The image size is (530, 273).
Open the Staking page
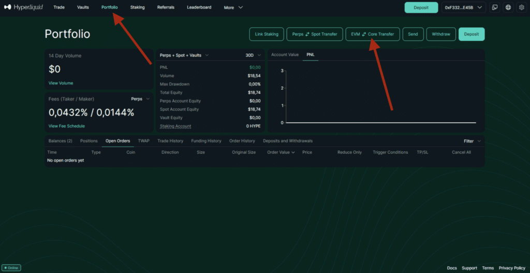point(137,7)
